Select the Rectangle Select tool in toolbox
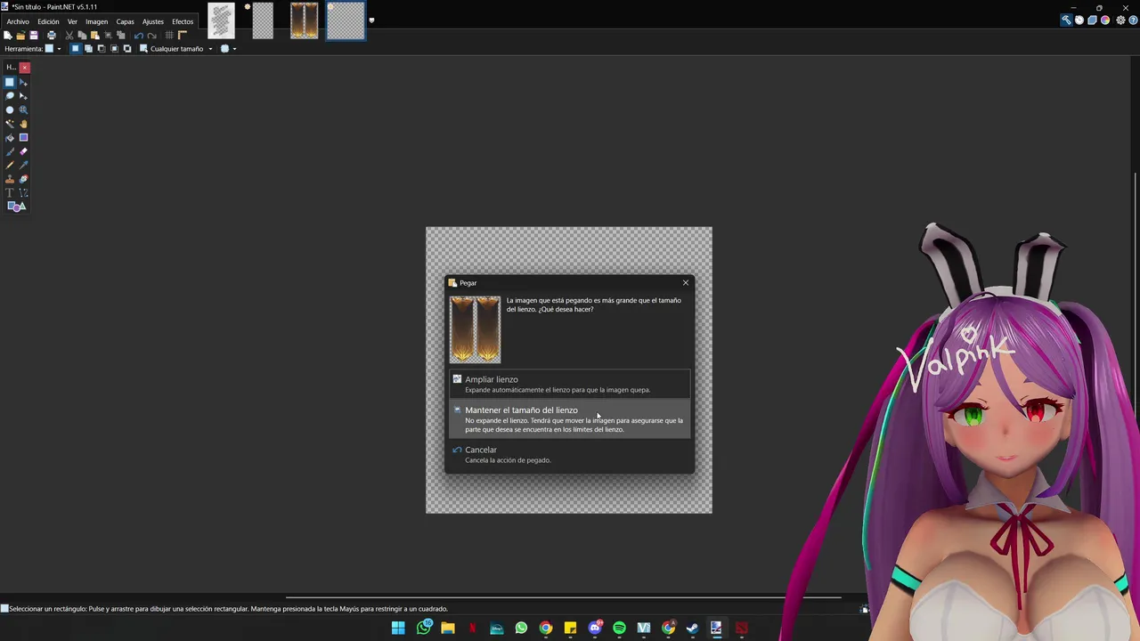The image size is (1140, 641). coord(10,82)
